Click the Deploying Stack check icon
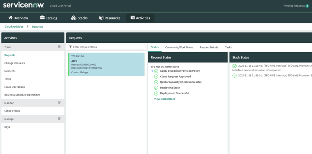The width and height of the screenshot is (312, 154). (156, 88)
